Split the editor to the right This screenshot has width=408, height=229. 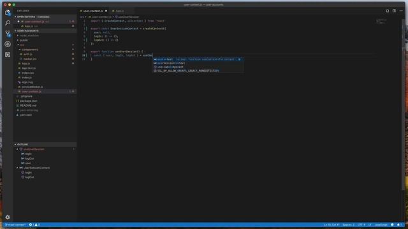pos(394,11)
